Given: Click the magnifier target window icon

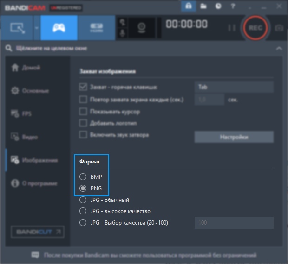Looking at the screenshot, I should click(x=9, y=48).
